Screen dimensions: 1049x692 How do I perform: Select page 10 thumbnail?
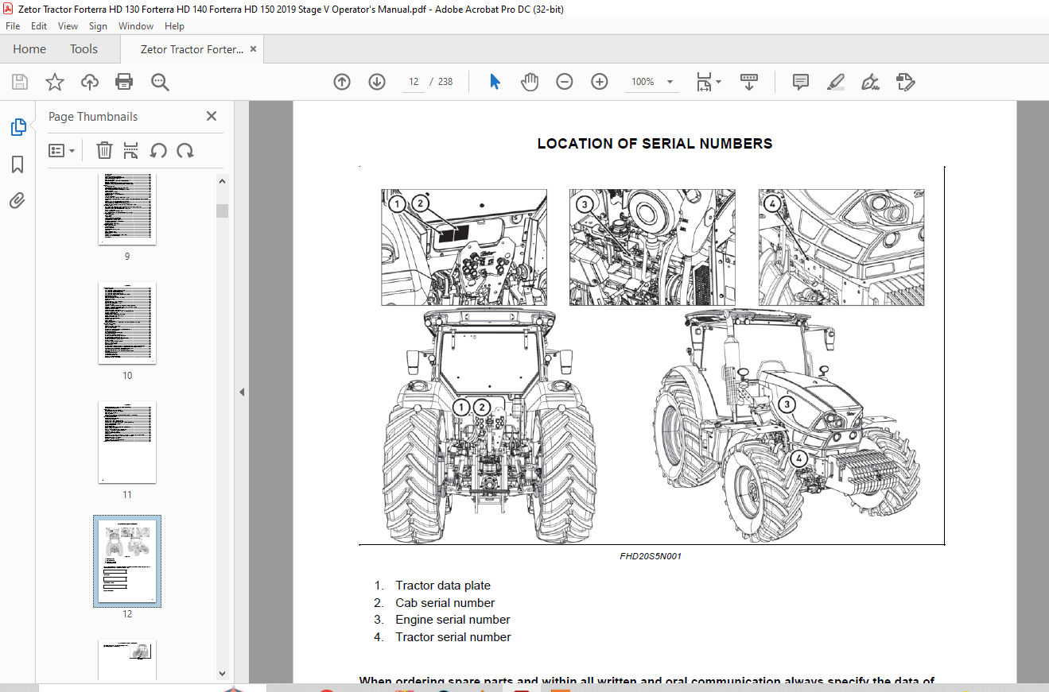(127, 323)
